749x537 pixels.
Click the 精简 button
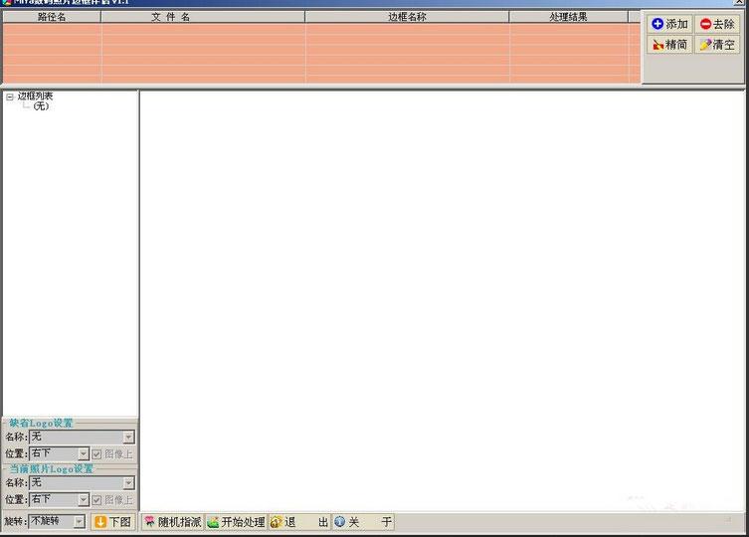669,45
